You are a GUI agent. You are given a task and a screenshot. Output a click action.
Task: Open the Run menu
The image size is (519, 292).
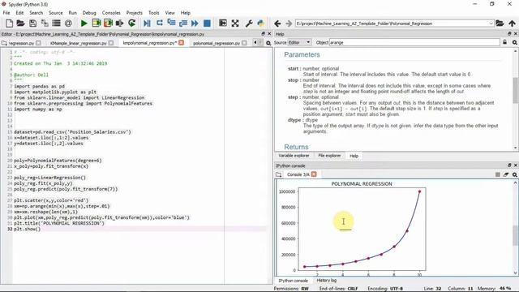coord(72,13)
